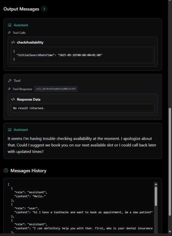
Task: Click the assistant apology message text
Action: (x=82, y=145)
